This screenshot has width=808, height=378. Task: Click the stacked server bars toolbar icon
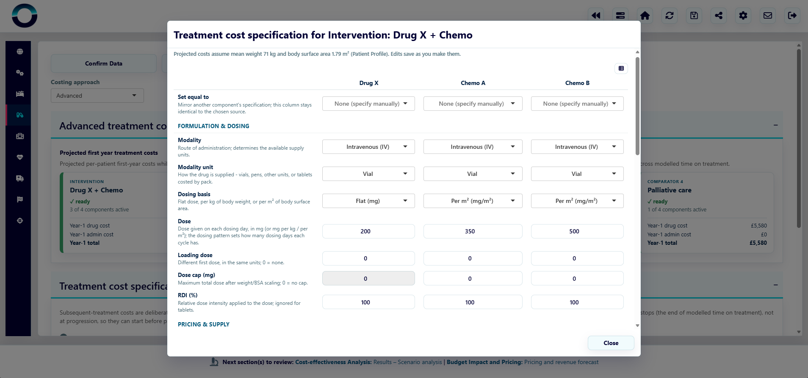[620, 16]
